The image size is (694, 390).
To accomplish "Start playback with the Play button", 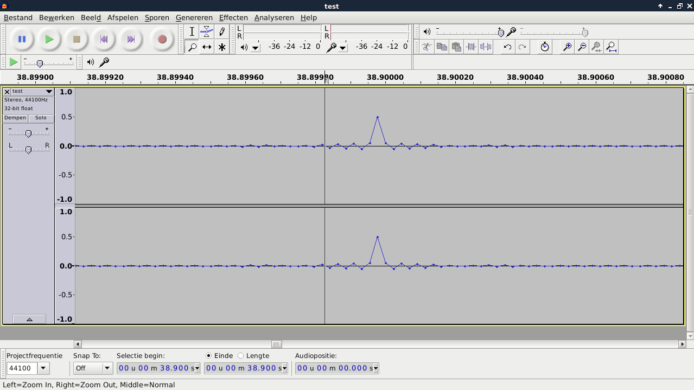I will (49, 39).
